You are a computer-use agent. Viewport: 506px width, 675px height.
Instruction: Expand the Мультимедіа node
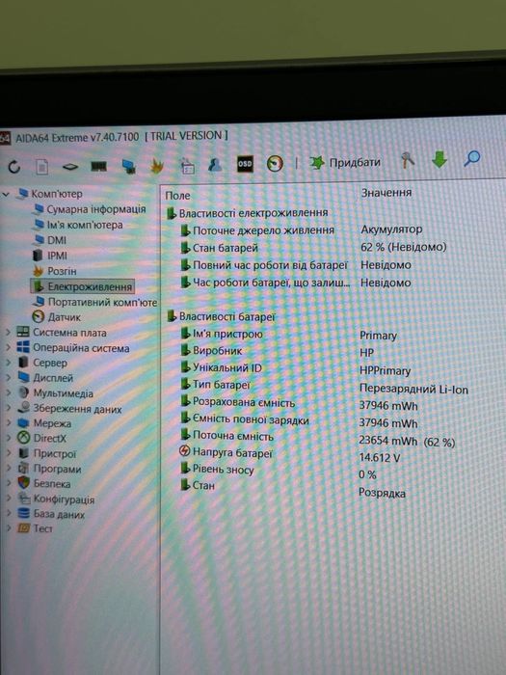tap(8, 393)
